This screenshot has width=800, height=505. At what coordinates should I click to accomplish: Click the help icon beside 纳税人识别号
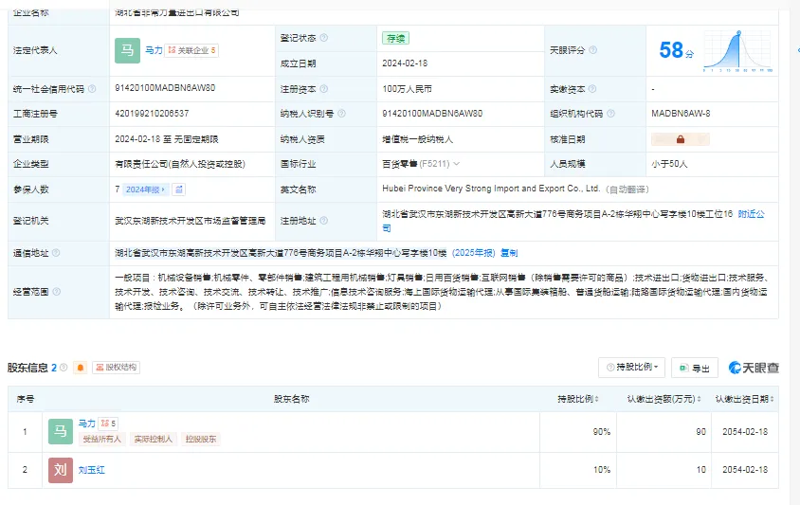[x=341, y=114]
